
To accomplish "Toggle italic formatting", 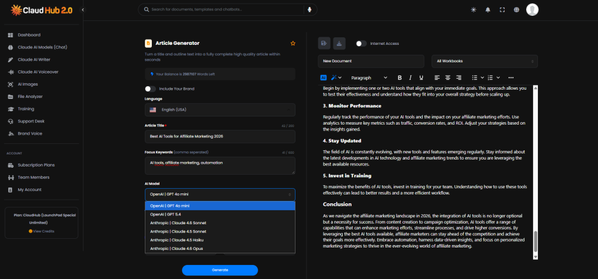I will point(411,77).
